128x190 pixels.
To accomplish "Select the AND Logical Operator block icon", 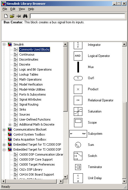I will point(78,56).
